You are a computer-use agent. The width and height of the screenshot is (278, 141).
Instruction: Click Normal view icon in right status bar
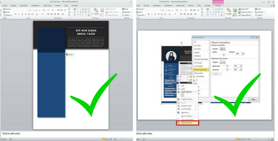click(x=237, y=139)
